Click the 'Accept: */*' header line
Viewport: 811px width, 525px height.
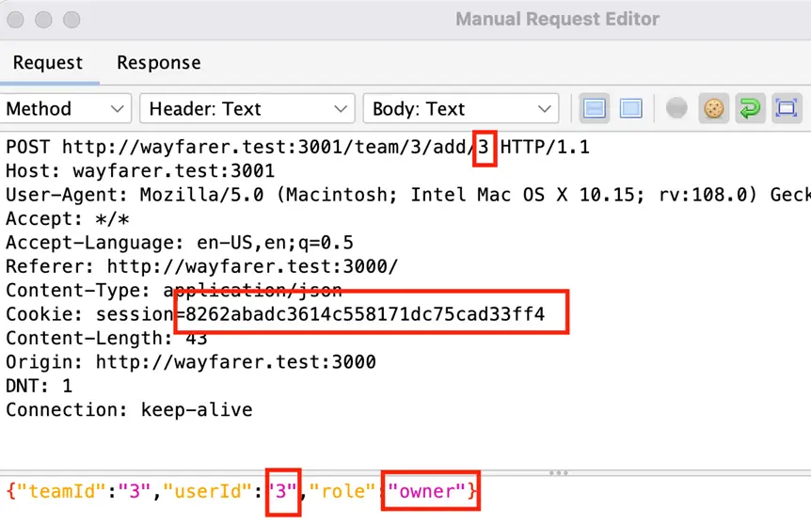(x=67, y=219)
